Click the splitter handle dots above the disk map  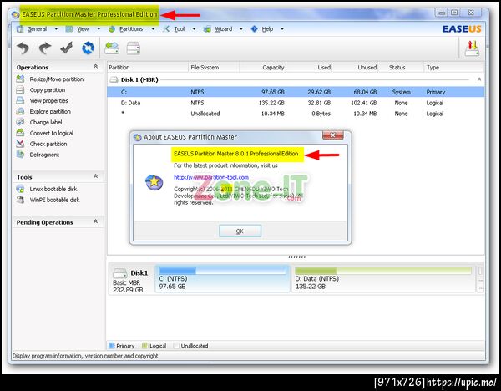[x=296, y=257]
